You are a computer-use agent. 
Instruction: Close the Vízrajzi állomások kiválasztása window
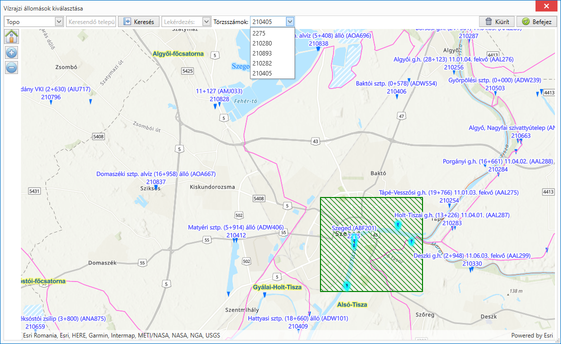tap(546, 6)
